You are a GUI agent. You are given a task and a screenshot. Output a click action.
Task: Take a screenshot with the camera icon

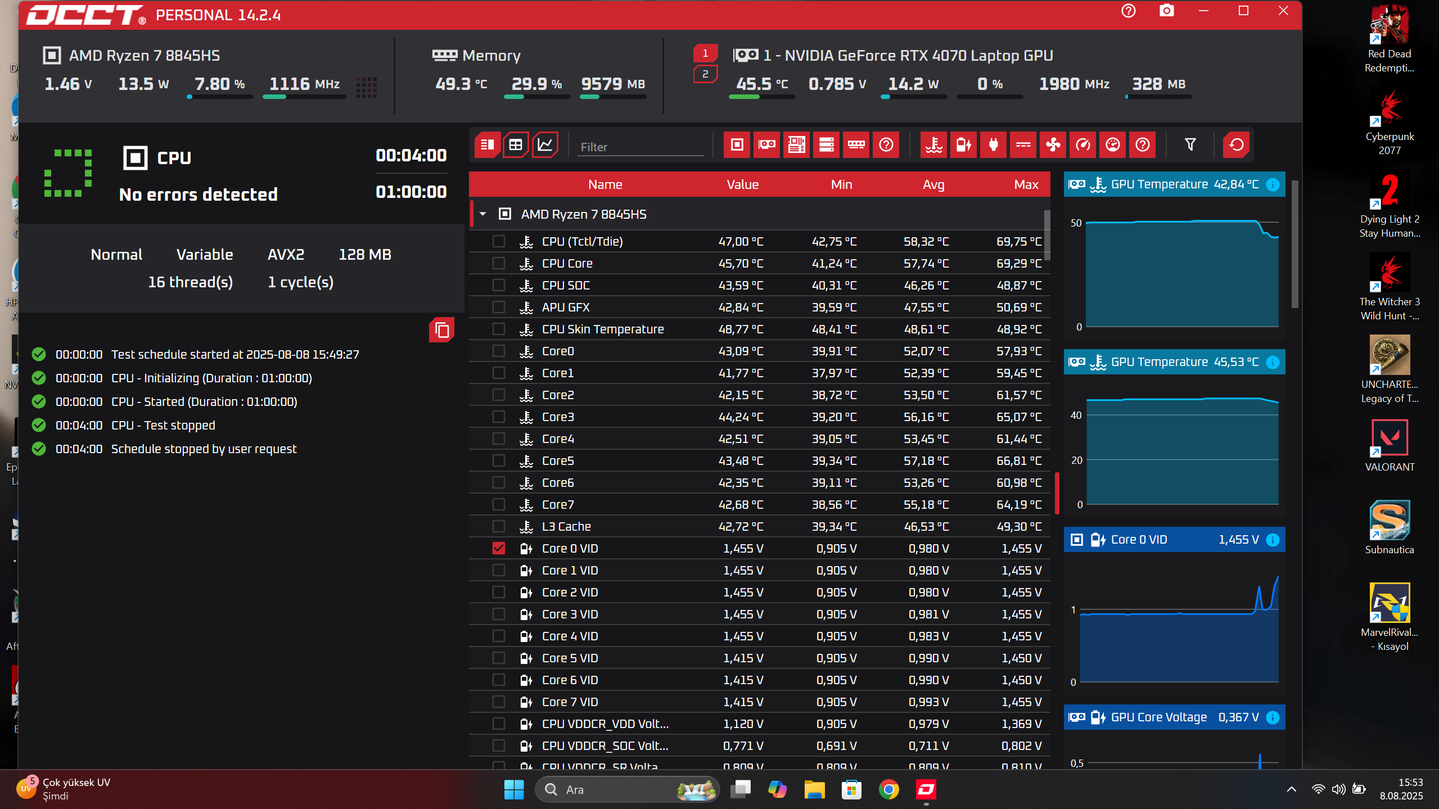(1167, 11)
